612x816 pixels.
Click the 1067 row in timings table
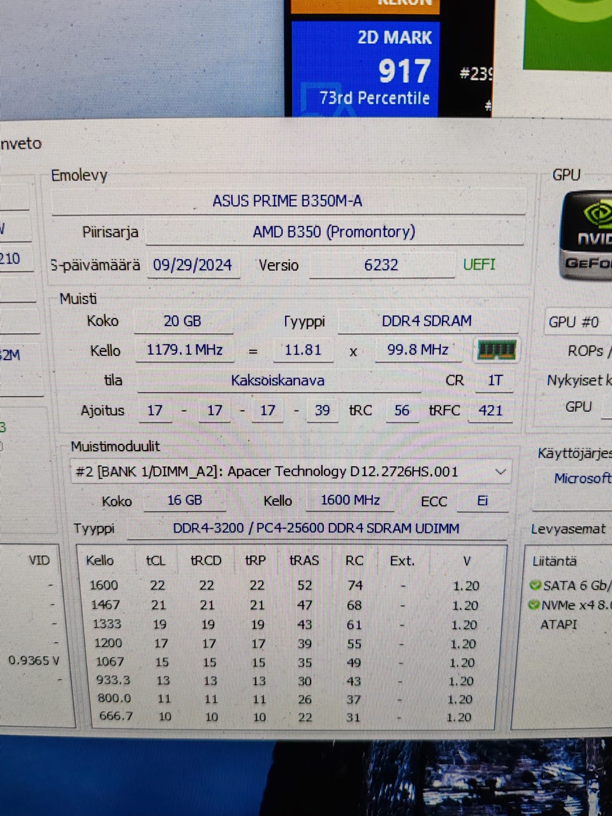[285, 662]
